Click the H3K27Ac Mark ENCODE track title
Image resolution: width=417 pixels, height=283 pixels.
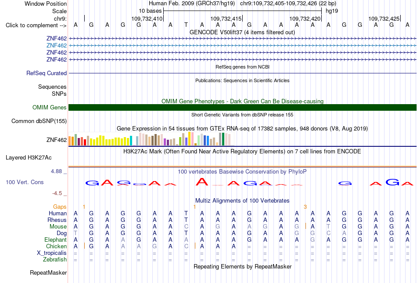242,152
